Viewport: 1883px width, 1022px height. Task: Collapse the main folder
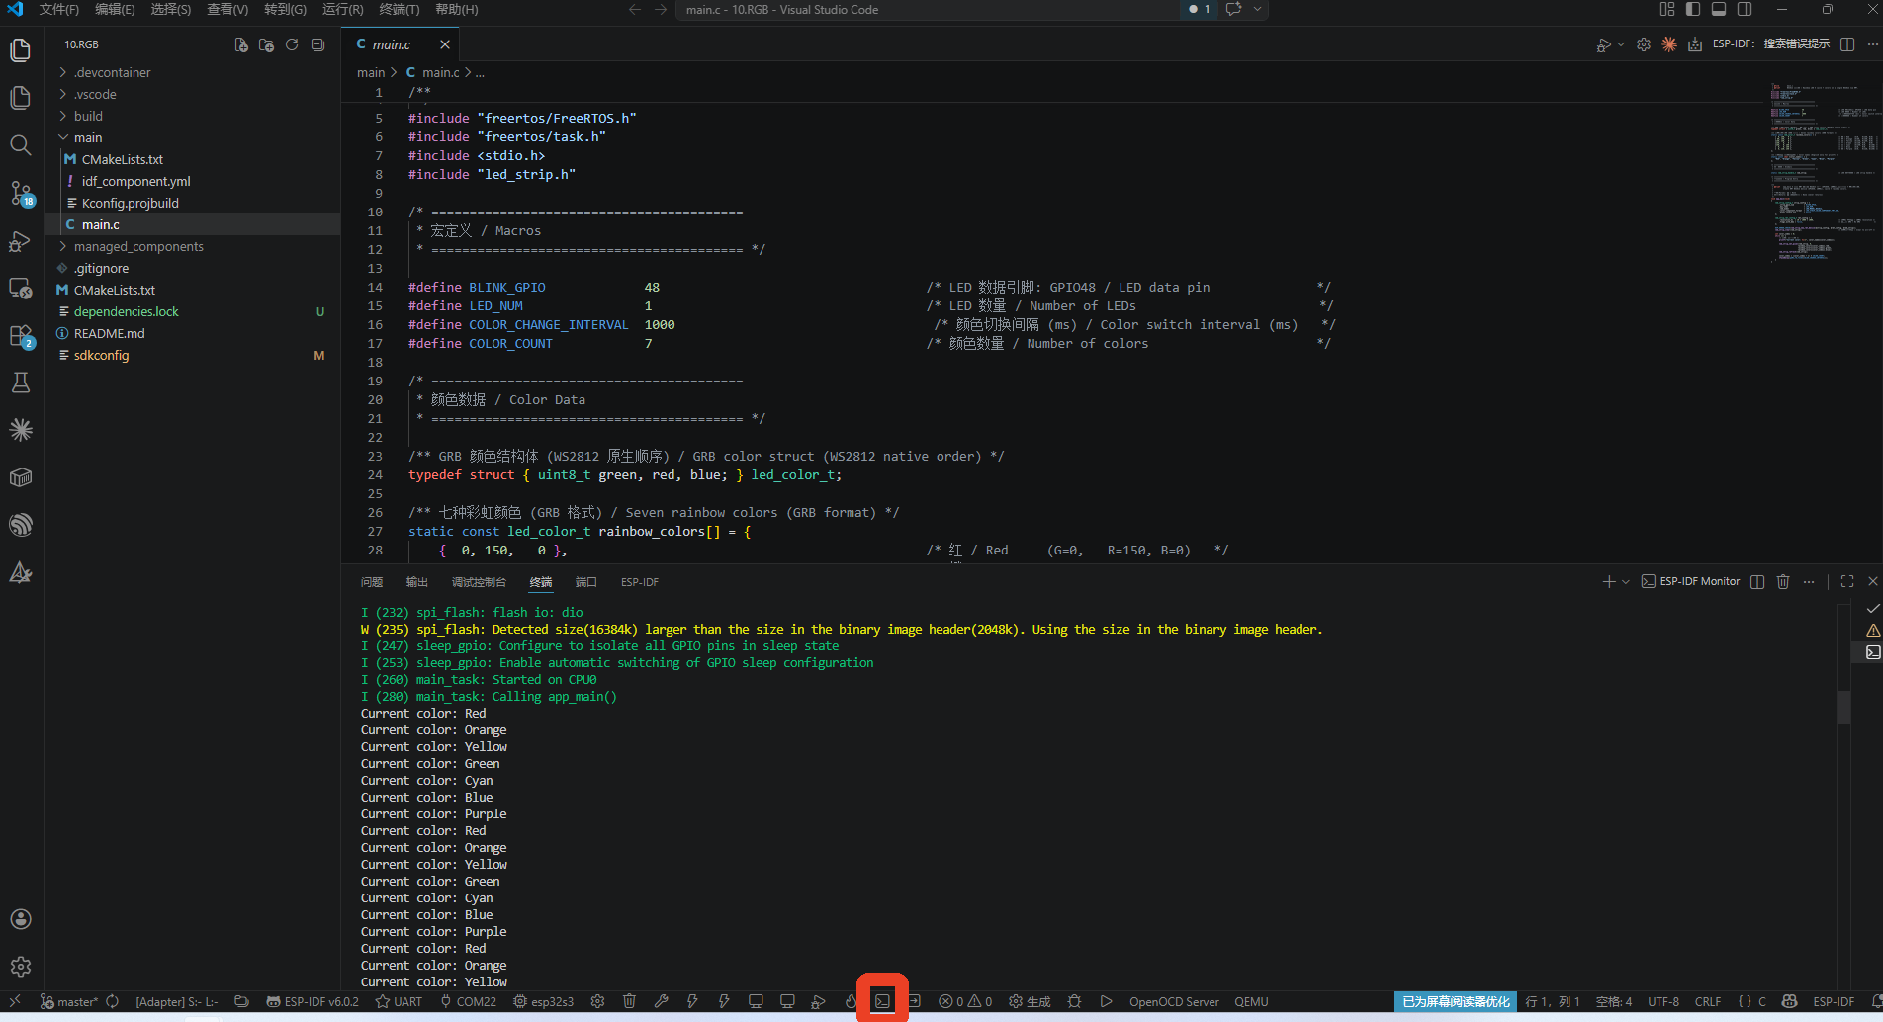(193, 137)
